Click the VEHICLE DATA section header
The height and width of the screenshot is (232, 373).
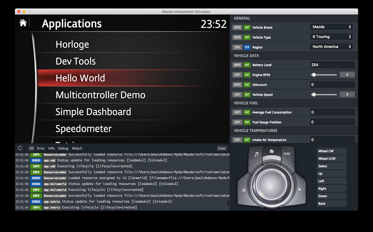(x=246, y=56)
